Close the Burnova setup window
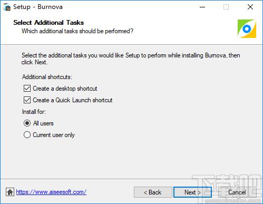Screen dimensions: 263x204 (x=250, y=7)
